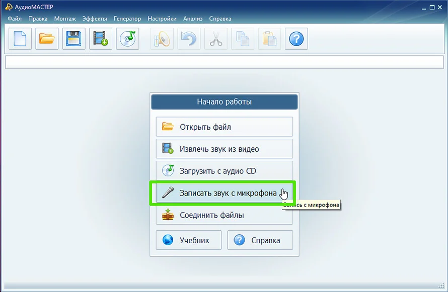Open the Файл menu
Viewport: 448px width, 292px height.
(15, 19)
